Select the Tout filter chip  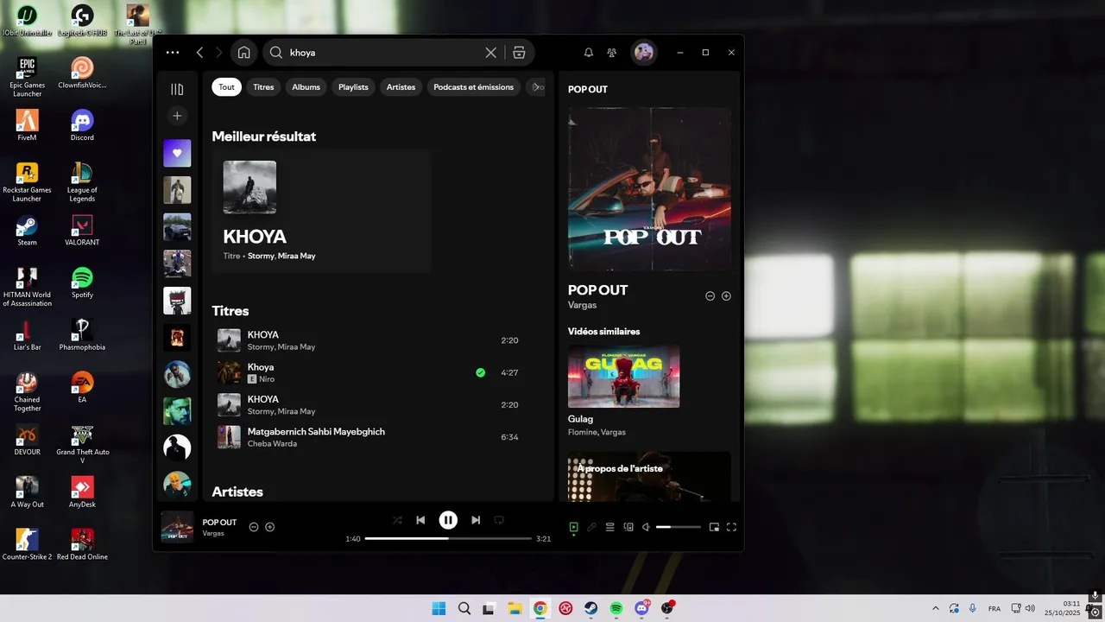point(226,87)
